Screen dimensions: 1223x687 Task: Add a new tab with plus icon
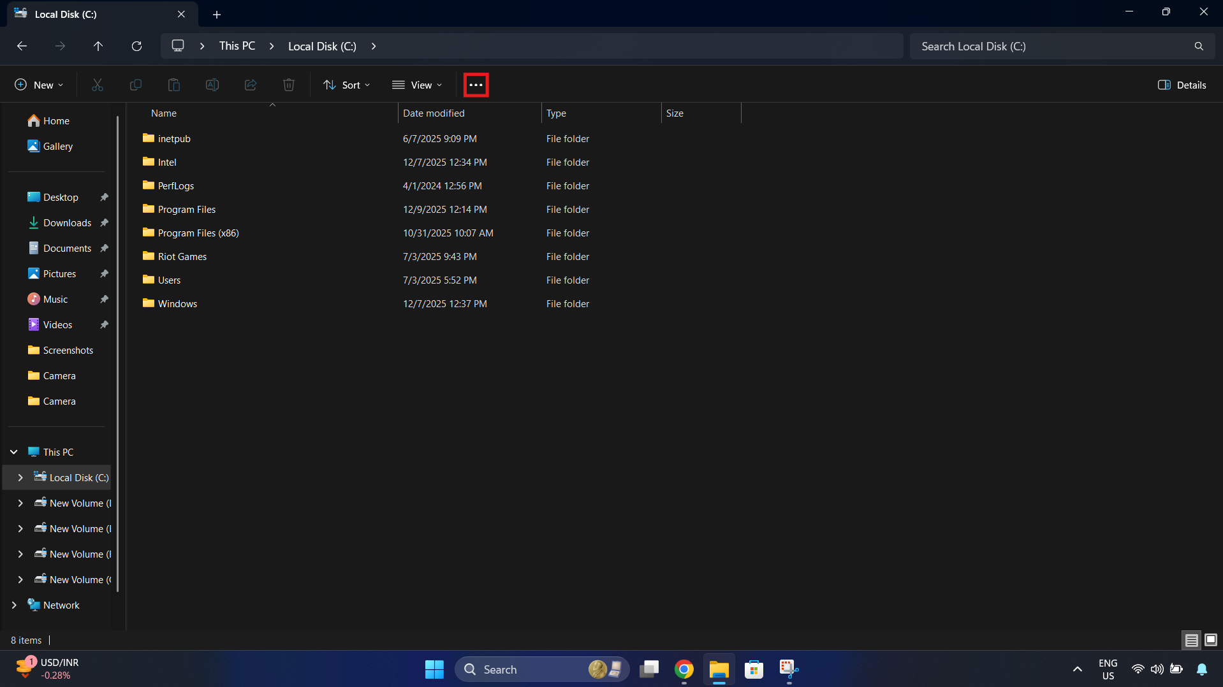tap(217, 14)
